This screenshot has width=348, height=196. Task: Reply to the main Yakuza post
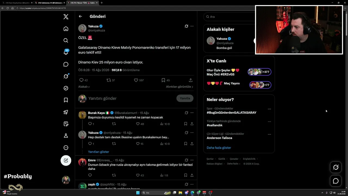[81, 80]
